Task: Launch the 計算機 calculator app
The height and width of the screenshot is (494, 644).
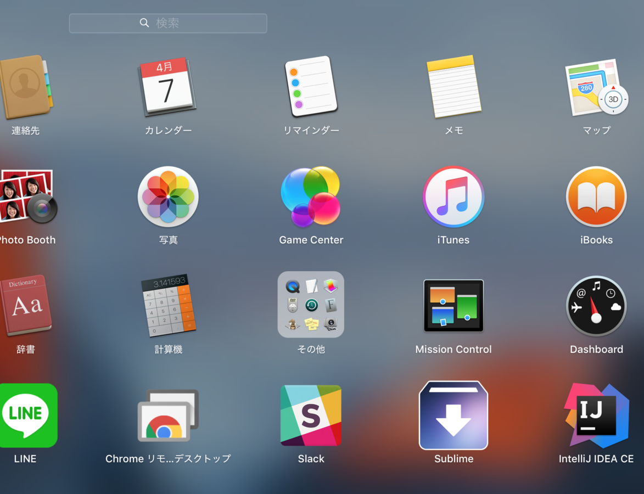Action: coord(168,305)
